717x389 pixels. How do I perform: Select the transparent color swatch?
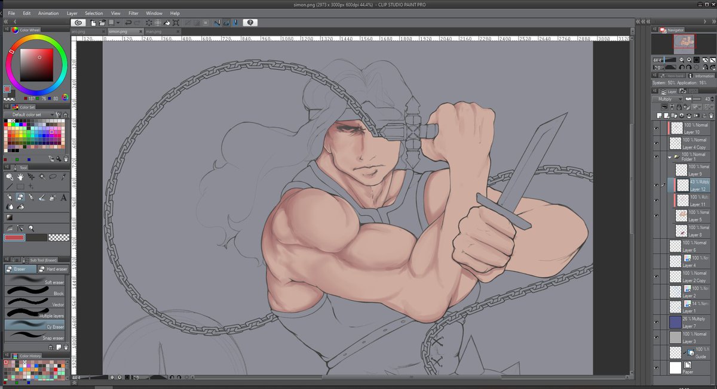click(x=58, y=237)
